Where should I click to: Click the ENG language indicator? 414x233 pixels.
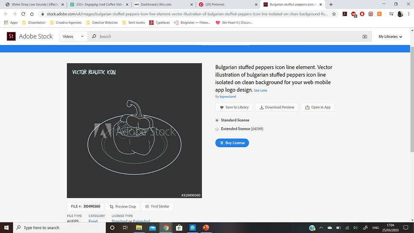[x=376, y=228]
